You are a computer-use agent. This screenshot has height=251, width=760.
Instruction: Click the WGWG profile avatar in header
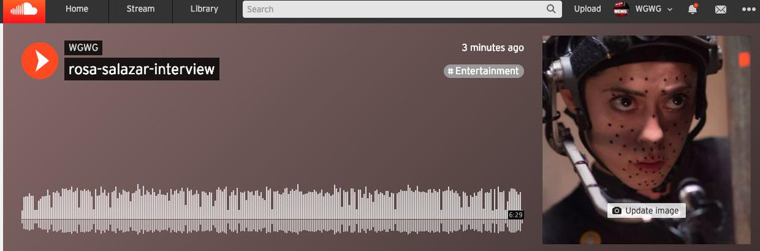pos(621,10)
